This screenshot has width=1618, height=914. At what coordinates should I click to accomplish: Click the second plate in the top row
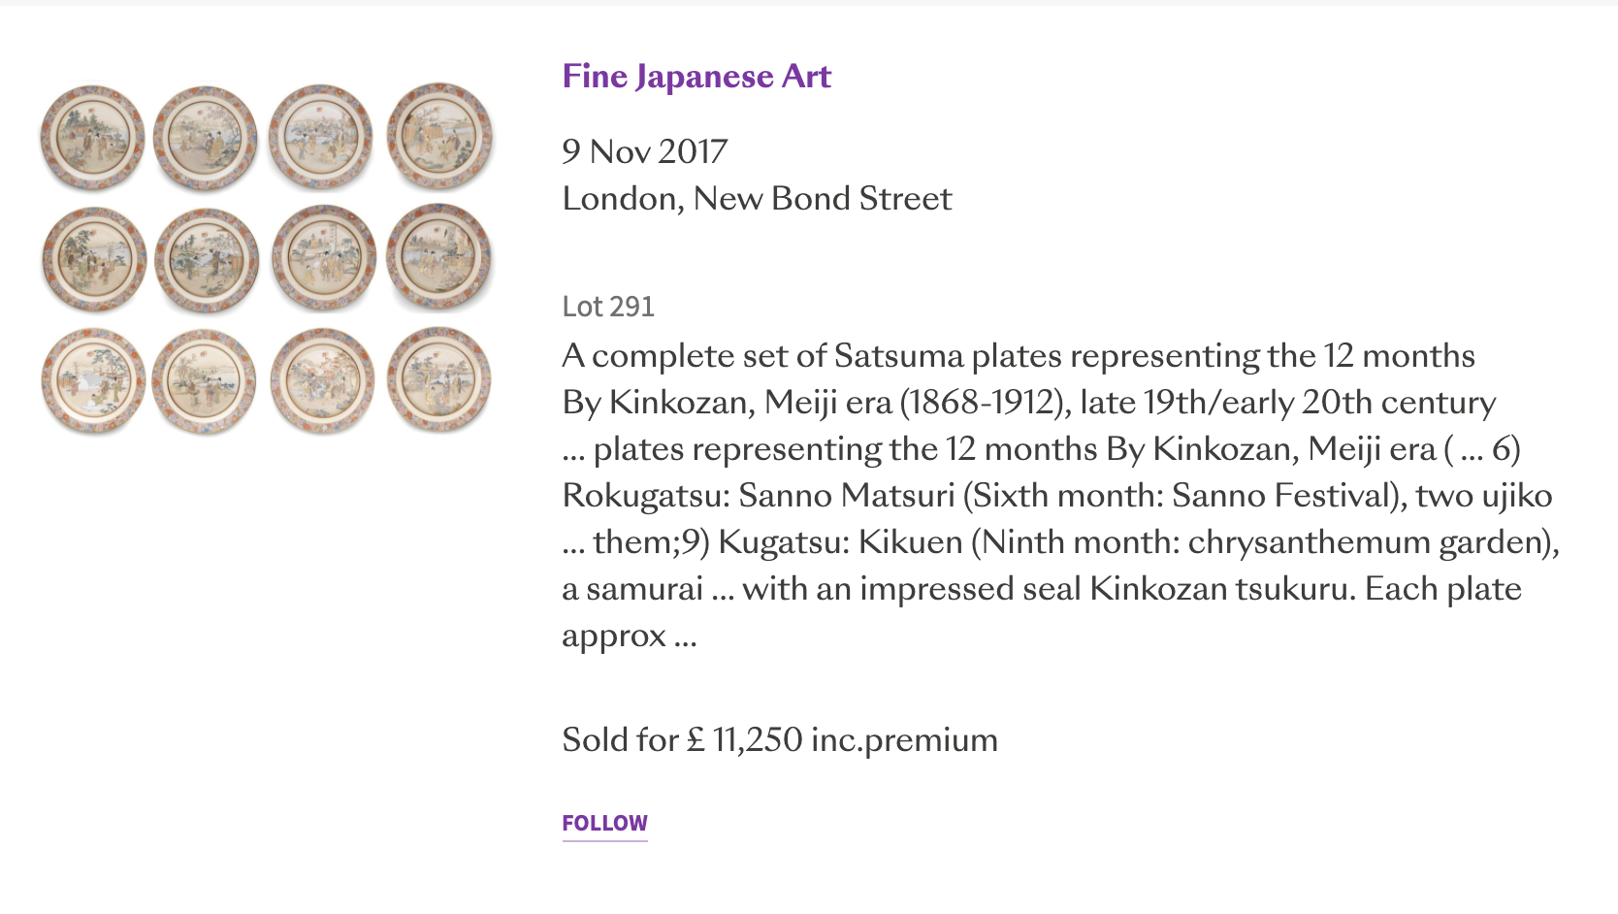point(206,137)
